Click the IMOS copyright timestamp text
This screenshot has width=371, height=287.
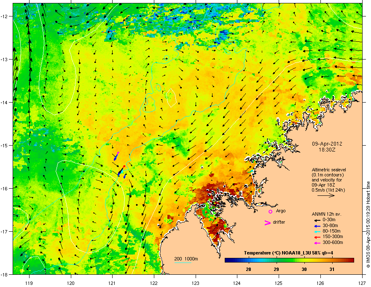point(368,224)
